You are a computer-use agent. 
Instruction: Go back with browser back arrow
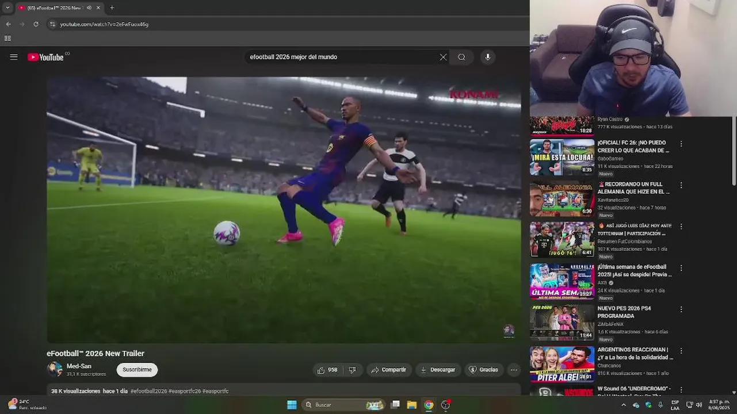point(8,24)
